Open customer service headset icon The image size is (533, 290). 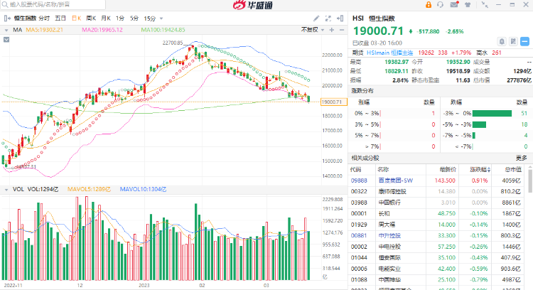click(x=438, y=6)
